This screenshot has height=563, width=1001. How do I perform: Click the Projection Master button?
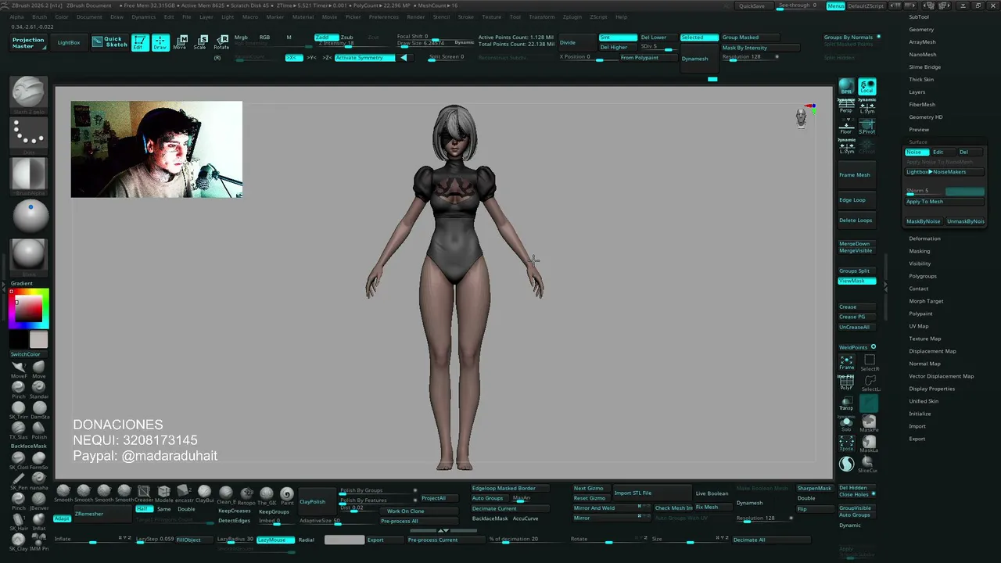pyautogui.click(x=28, y=42)
